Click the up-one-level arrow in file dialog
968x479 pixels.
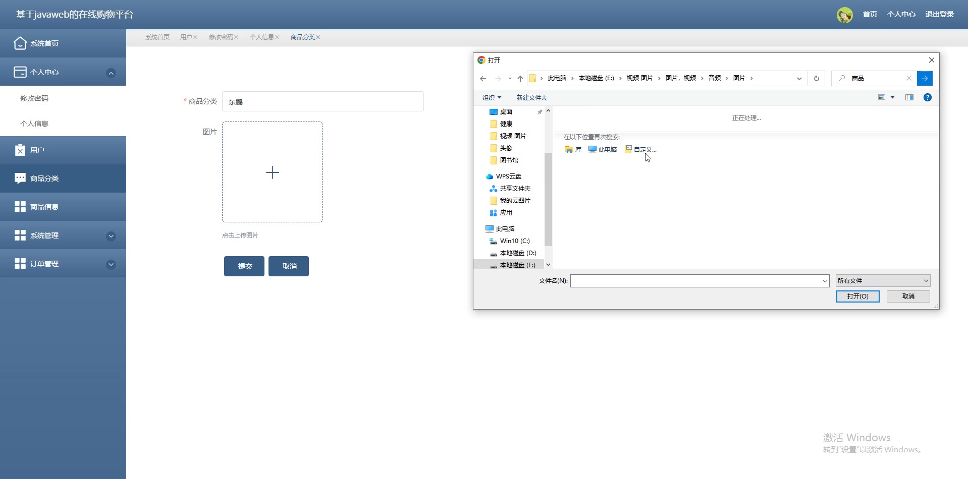520,78
